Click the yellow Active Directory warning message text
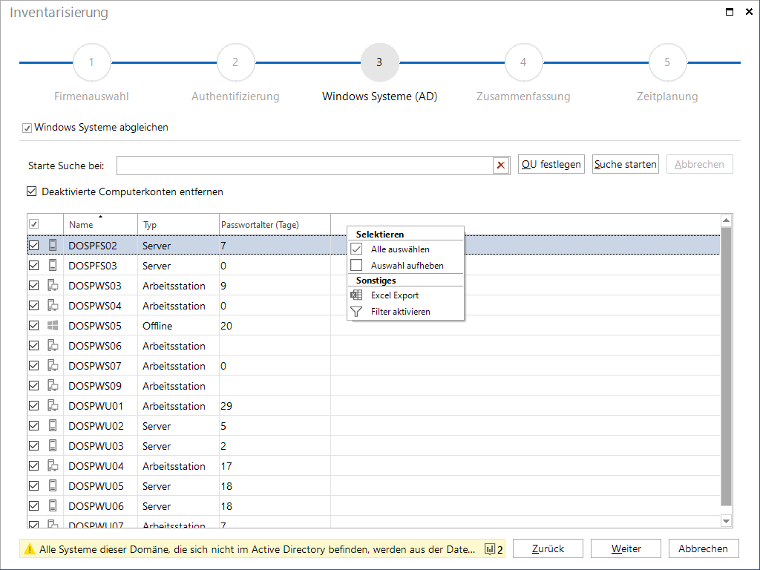Viewport: 760px width, 570px height. 258,549
